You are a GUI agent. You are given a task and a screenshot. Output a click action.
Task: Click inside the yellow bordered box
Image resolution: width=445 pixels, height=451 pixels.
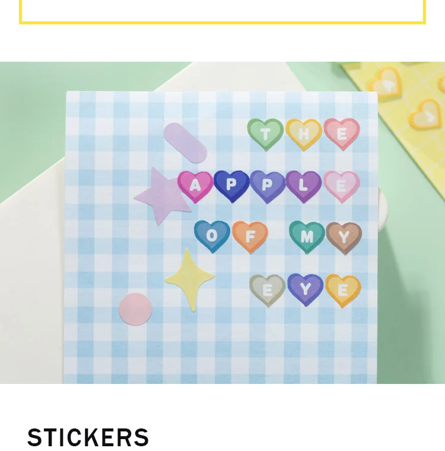click(223, 11)
